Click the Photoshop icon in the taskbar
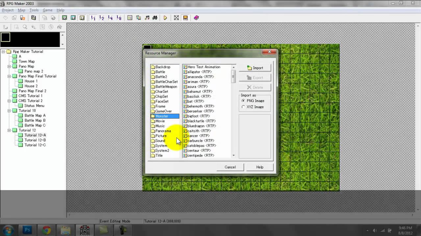This screenshot has height=236, width=421. click(x=27, y=230)
